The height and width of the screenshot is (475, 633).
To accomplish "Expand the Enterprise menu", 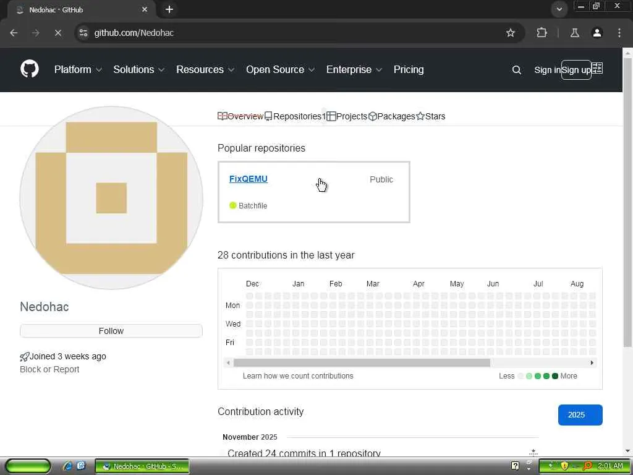I will (x=354, y=69).
